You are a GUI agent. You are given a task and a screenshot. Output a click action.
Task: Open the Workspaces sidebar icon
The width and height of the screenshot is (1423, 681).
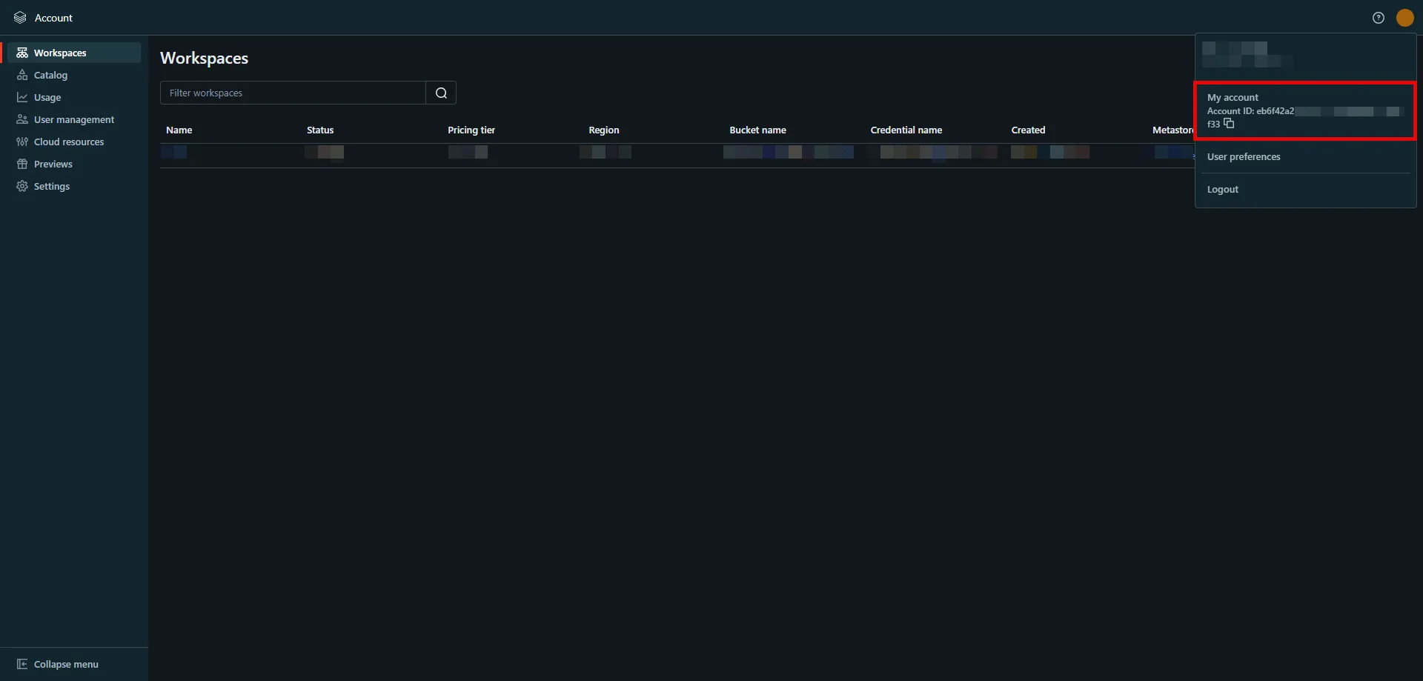point(22,52)
